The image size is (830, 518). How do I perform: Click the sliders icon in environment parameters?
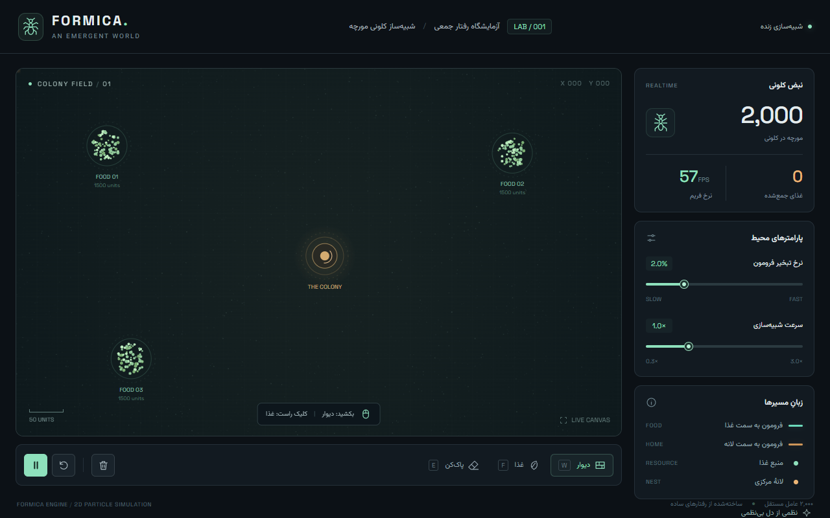tap(652, 238)
